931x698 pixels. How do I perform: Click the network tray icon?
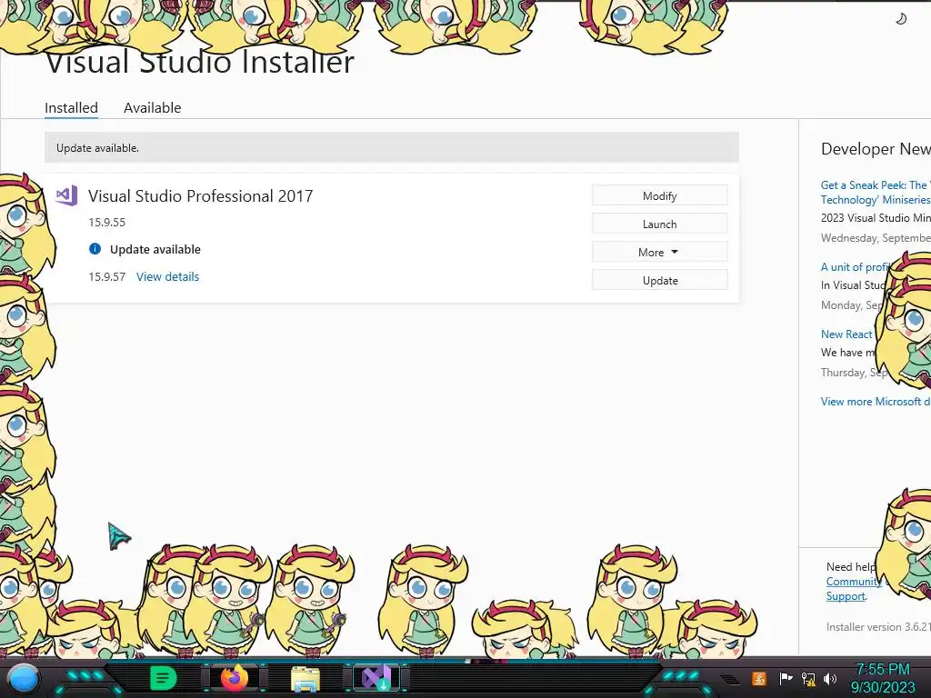click(808, 679)
